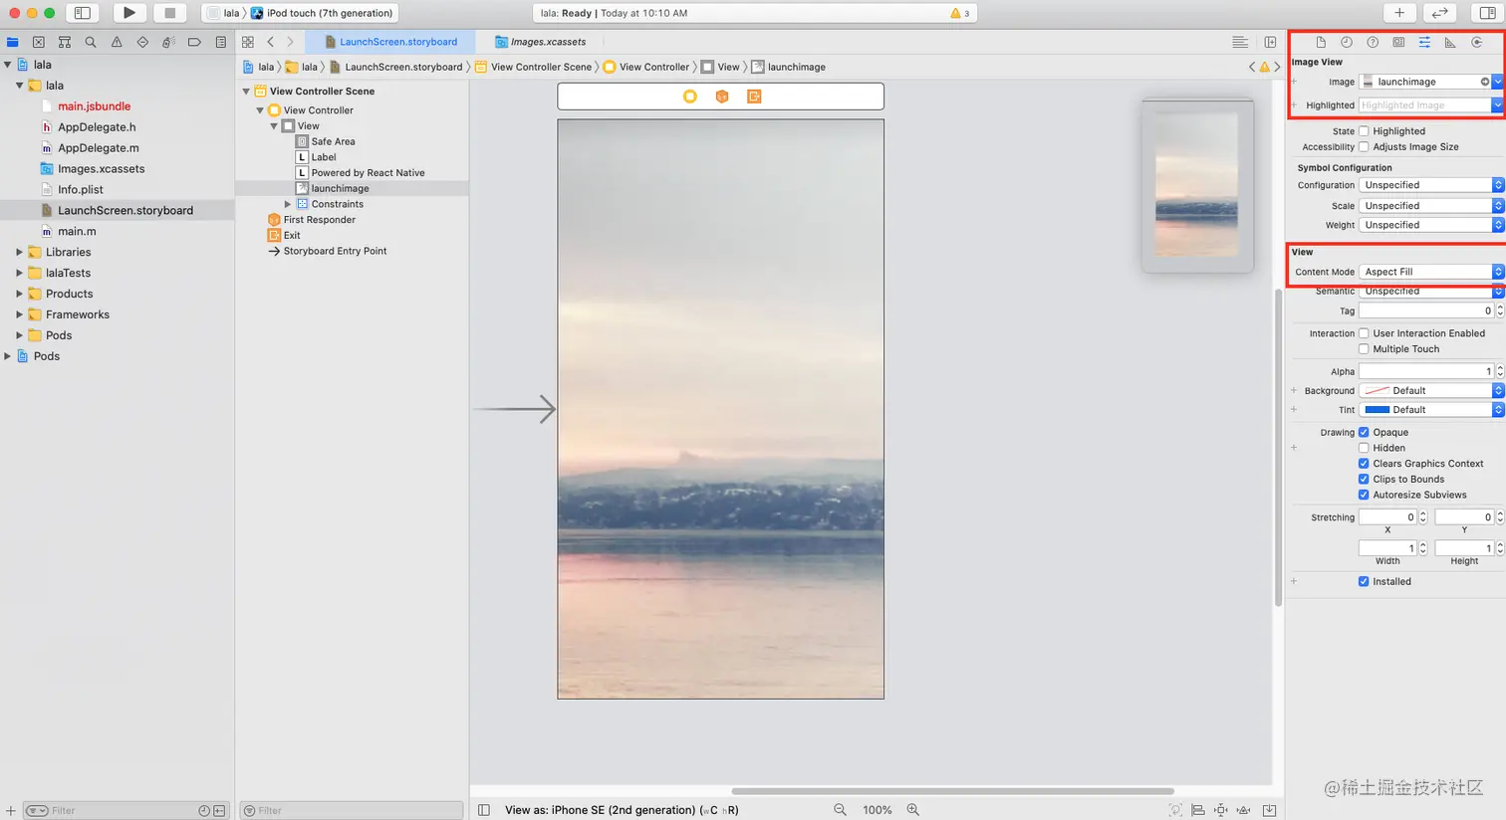Screen dimensions: 1506x820
Task: Click View as: iPhone SE device bar
Action: tap(622, 810)
